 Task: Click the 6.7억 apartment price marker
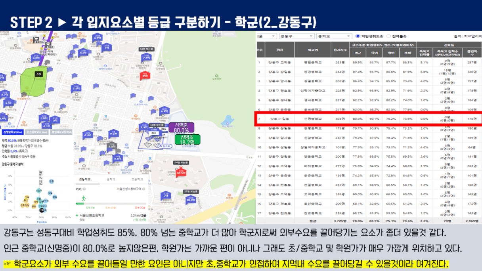click(x=5, y=94)
